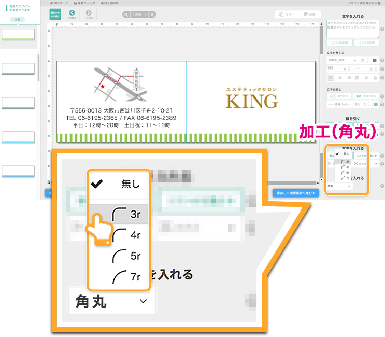Image resolution: width=385 pixels, height=337 pixels.
Task: Open help icon beside line style row
Action: click(x=382, y=104)
